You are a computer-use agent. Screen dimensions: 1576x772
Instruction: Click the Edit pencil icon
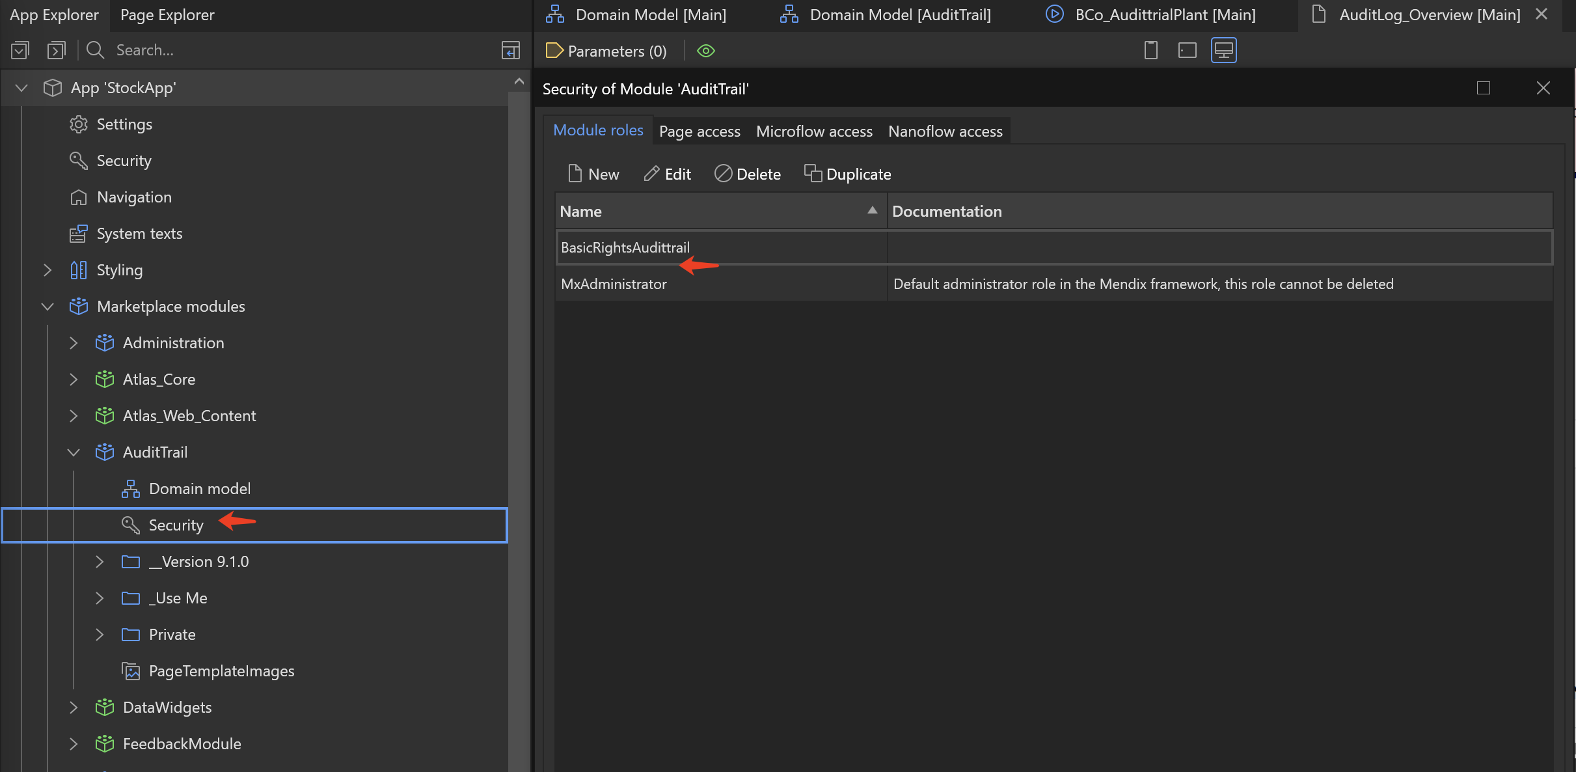pyautogui.click(x=651, y=173)
